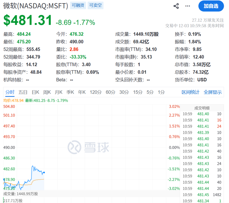Screen dimensions: 229x203
Task: Click the share icon near the title
Action: 176,6
